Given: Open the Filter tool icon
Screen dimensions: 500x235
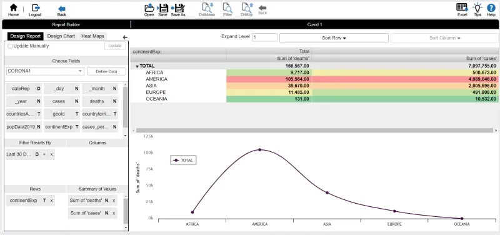Looking at the screenshot, I should tap(227, 7).
